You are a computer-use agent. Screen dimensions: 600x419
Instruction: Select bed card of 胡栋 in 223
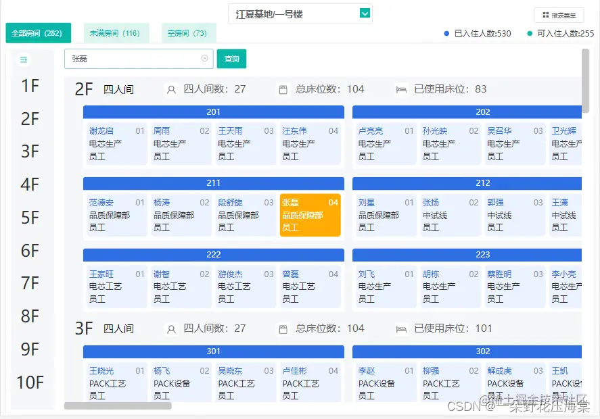pos(451,287)
